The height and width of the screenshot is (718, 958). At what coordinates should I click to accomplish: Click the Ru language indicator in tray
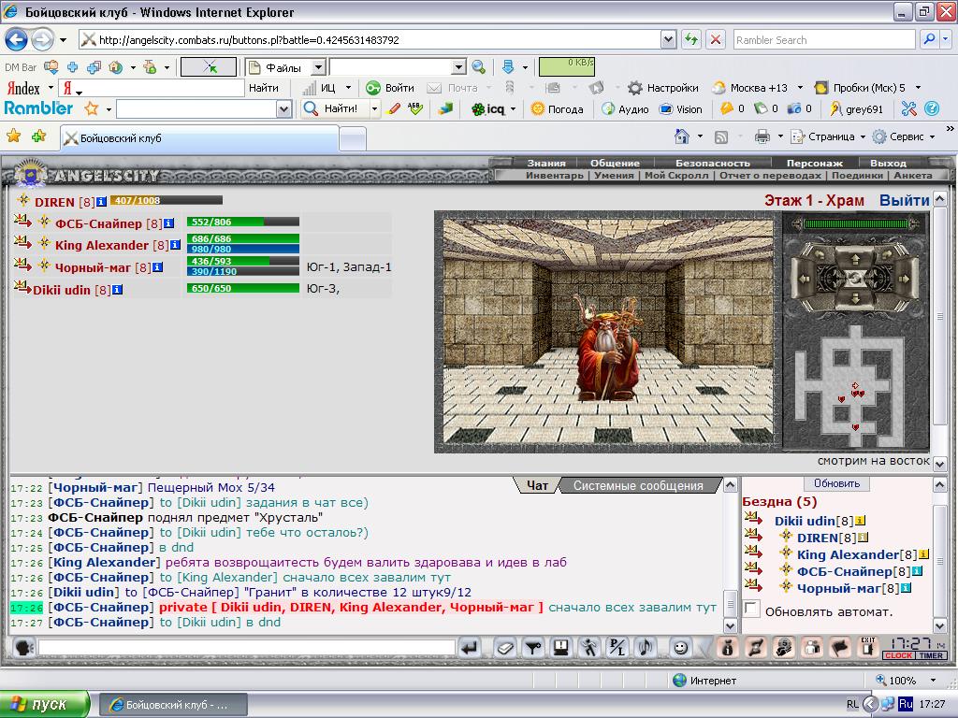tap(906, 704)
